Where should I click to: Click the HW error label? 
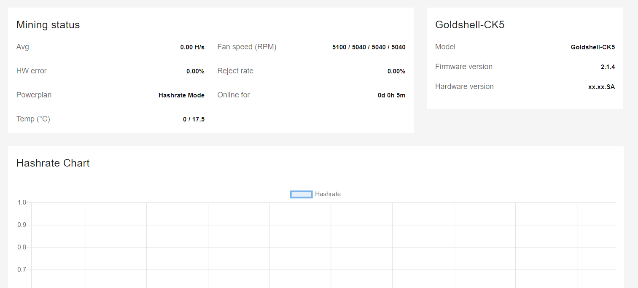pos(32,71)
